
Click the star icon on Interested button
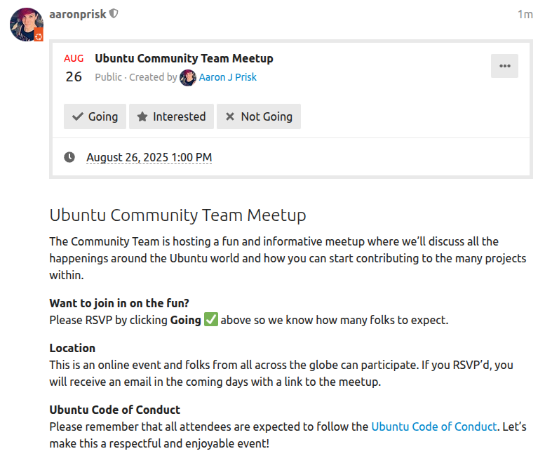coord(142,116)
